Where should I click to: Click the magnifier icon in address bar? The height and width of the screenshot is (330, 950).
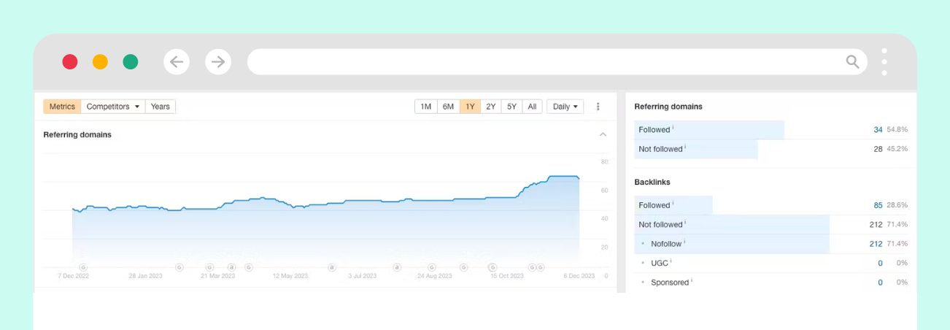pos(852,62)
